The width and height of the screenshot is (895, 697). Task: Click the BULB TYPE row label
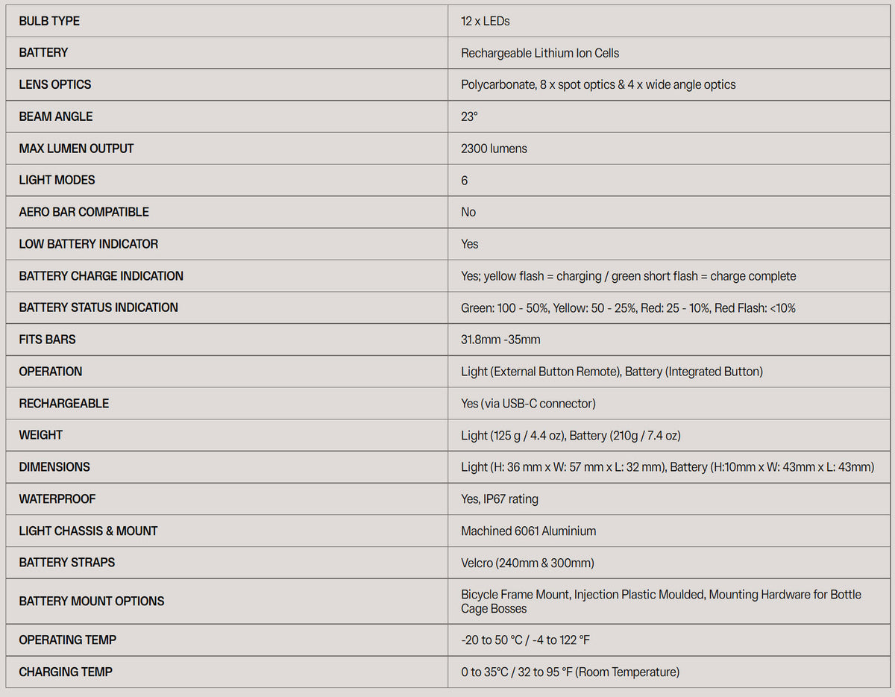tap(49, 21)
